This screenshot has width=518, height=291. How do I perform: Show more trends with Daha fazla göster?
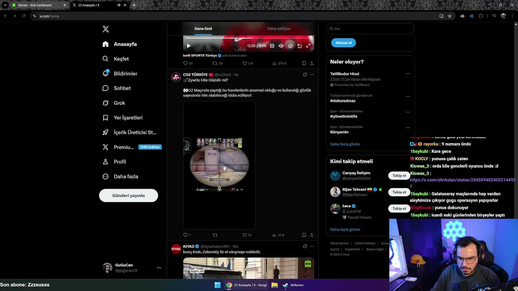[345, 144]
